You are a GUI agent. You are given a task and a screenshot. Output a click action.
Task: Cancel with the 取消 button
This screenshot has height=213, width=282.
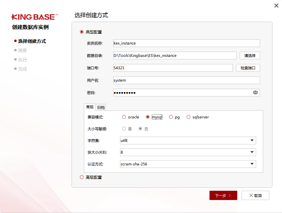(255, 195)
